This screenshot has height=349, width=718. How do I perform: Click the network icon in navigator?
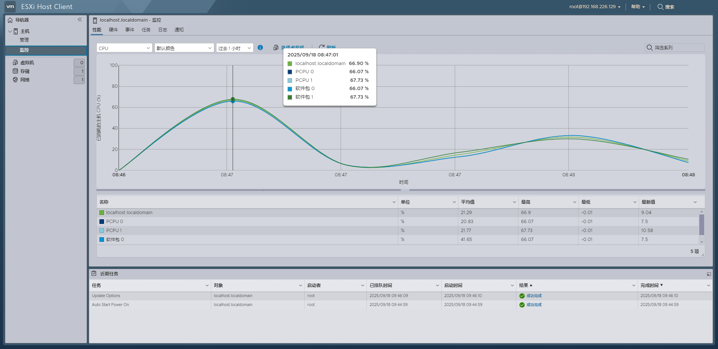(x=15, y=80)
